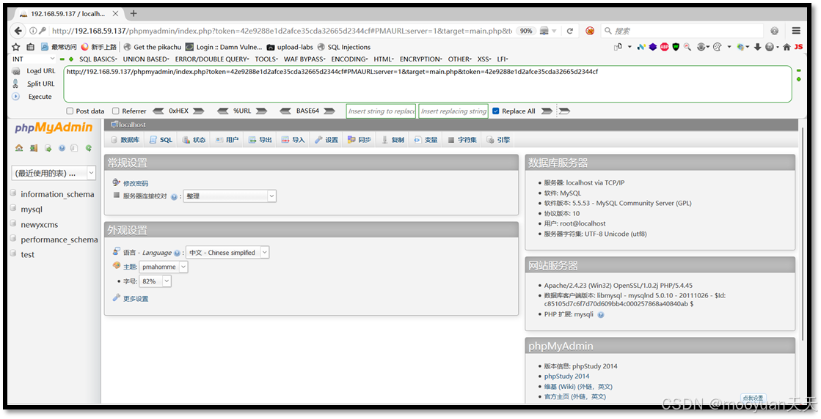Open phpMyAdmin documentation blue help icon in sidebar
Image resolution: width=821 pixels, height=419 pixels.
point(62,149)
